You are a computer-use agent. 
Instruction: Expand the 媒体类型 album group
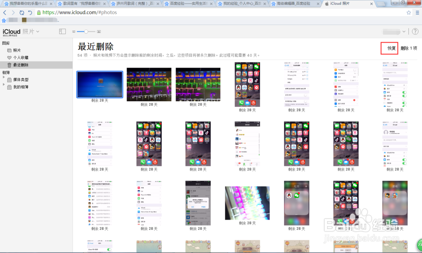tap(4, 77)
